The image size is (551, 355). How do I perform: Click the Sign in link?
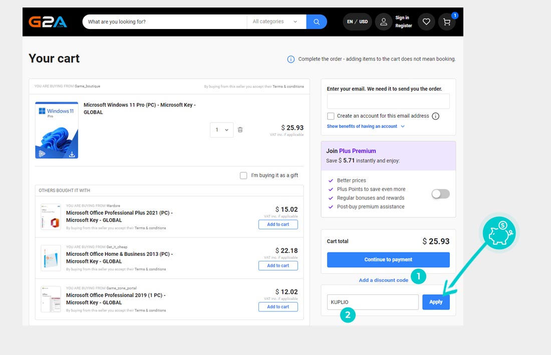tap(402, 18)
